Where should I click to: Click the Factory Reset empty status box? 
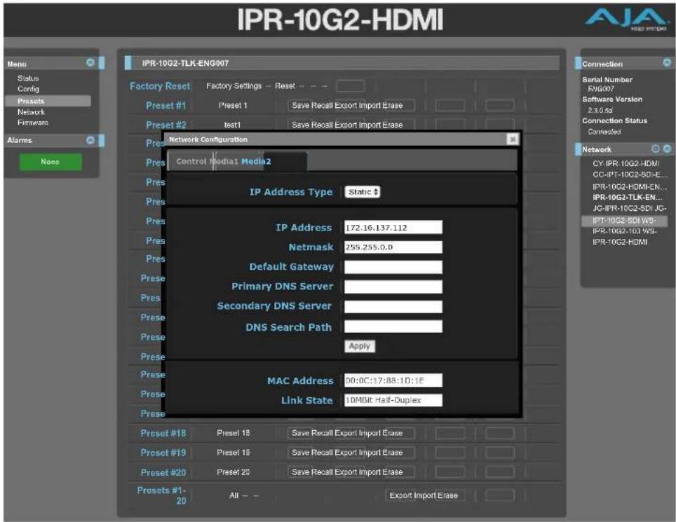[350, 86]
